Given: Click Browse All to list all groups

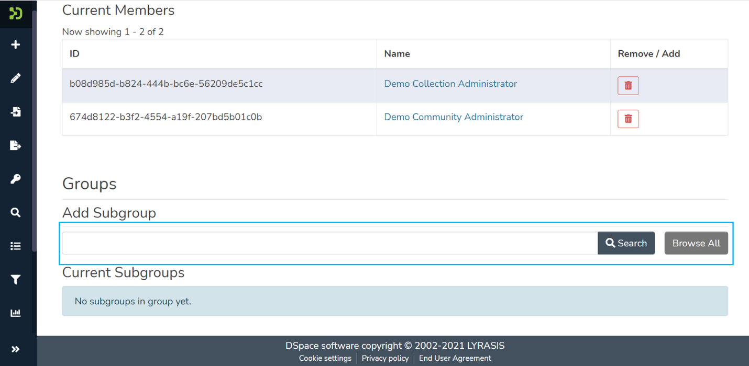Looking at the screenshot, I should pyautogui.click(x=696, y=243).
